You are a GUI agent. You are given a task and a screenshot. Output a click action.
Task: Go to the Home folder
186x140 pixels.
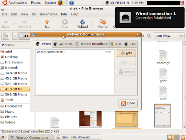click(103, 24)
